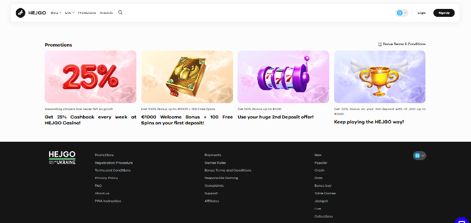Open Privacy Policy footer link
Screen dimensions: 471x223
pyautogui.click(x=106, y=178)
